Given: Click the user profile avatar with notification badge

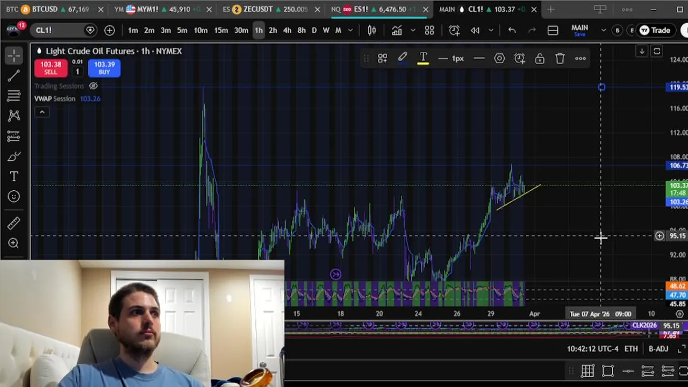Looking at the screenshot, I should point(14,30).
